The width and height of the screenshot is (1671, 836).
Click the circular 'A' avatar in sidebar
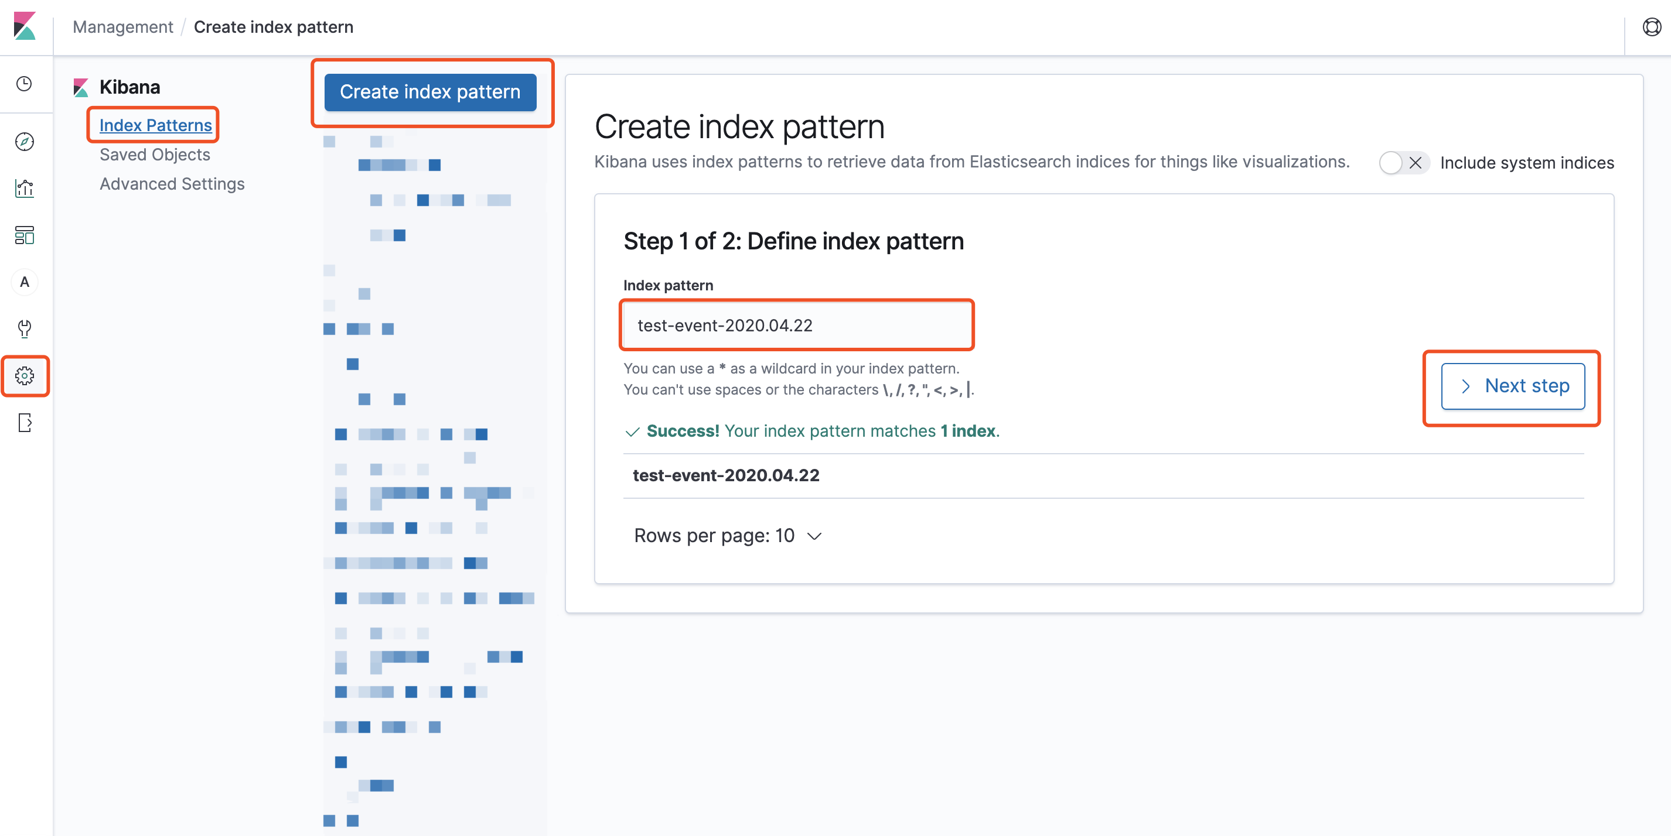[x=25, y=282]
